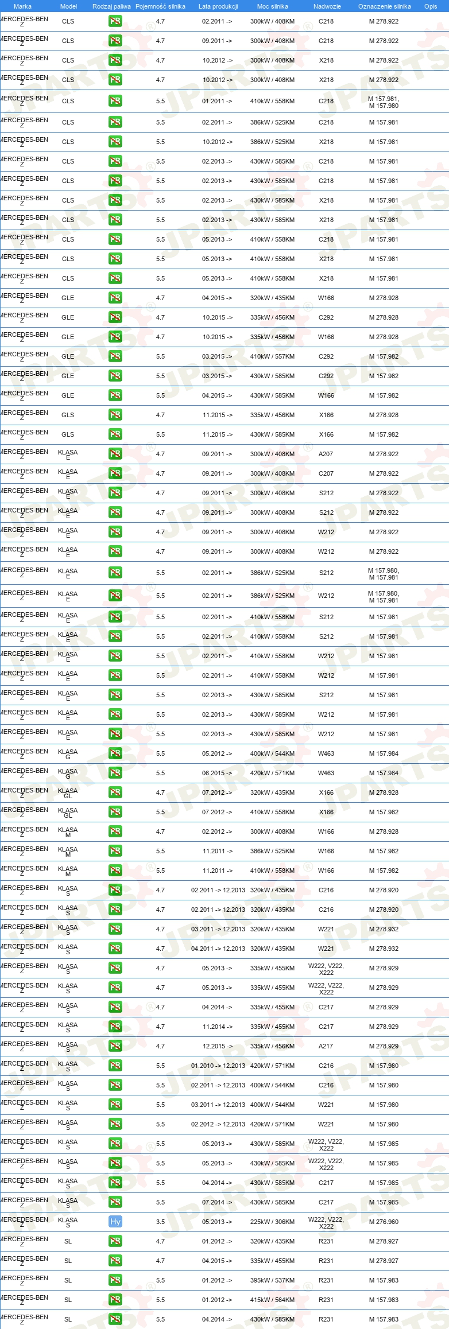Click the Oznaczenie silnika column header
The width and height of the screenshot is (449, 1329).
pyautogui.click(x=385, y=6)
